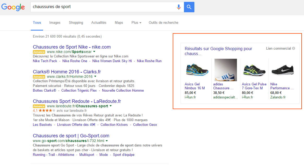304x165 pixels.
Task: Open the Asics Gel Nimbus shoe image
Action: tap(197, 70)
